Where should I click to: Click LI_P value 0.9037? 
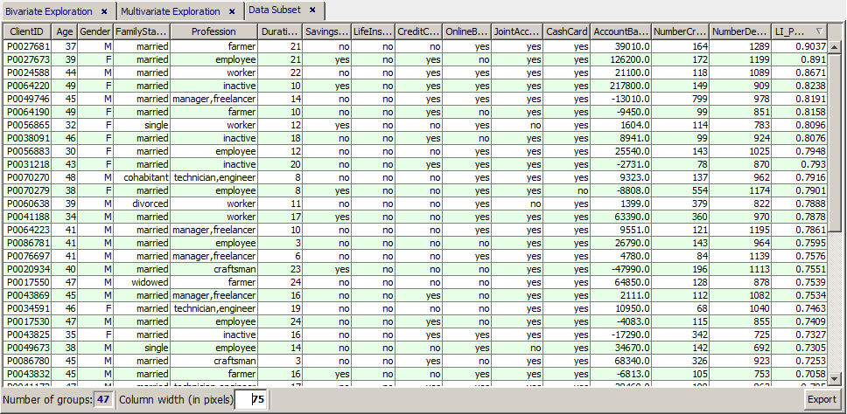pos(799,46)
